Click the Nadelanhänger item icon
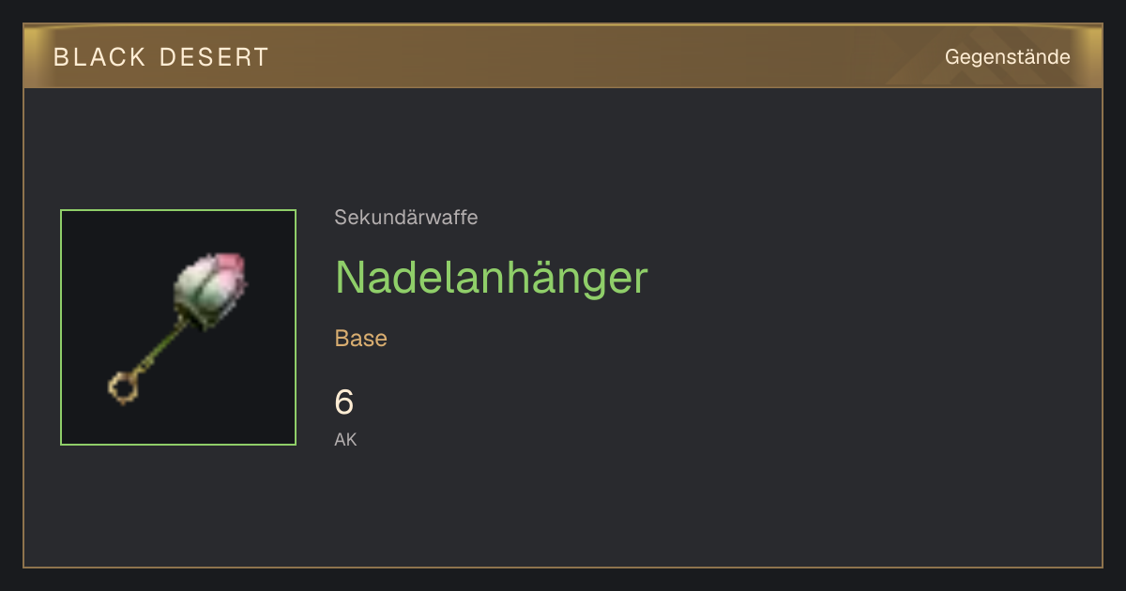 (x=178, y=327)
